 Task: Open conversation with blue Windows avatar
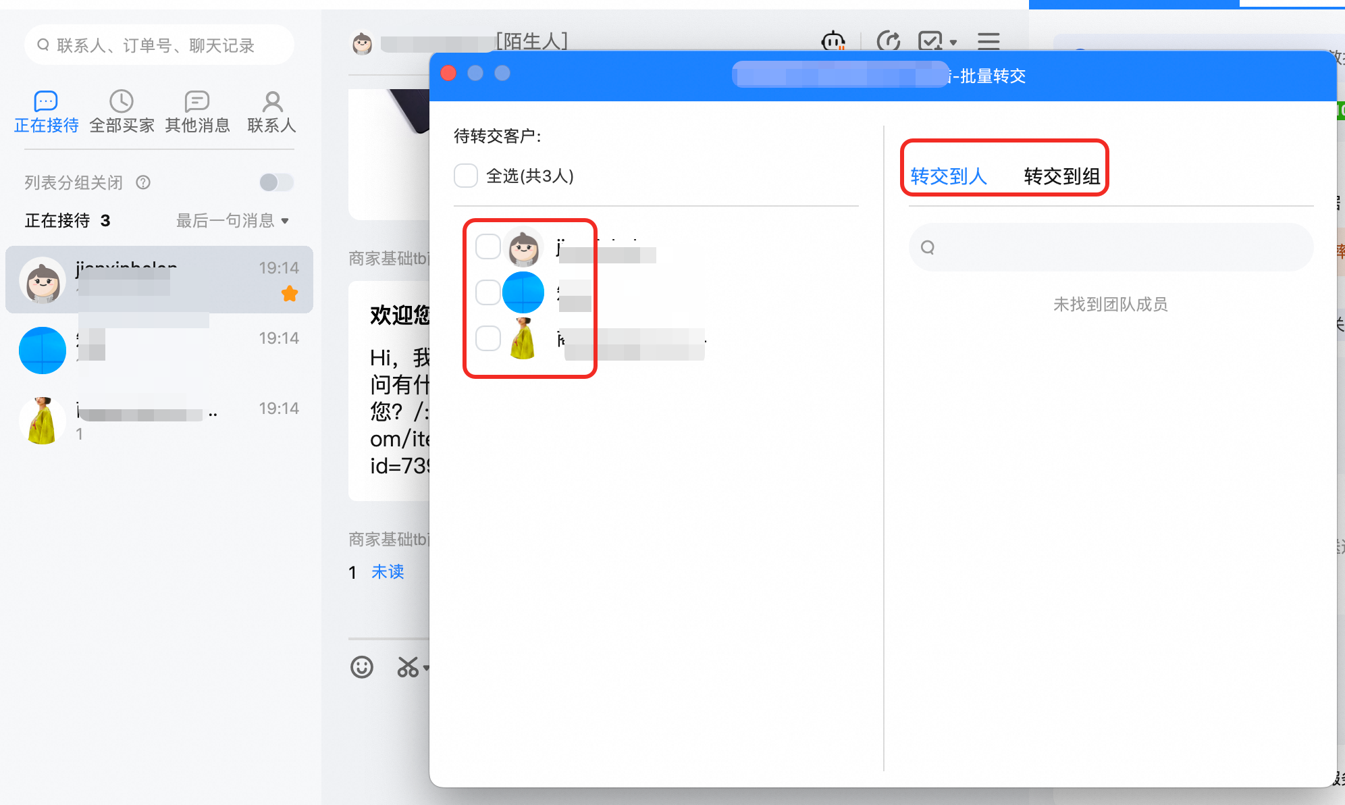point(159,350)
